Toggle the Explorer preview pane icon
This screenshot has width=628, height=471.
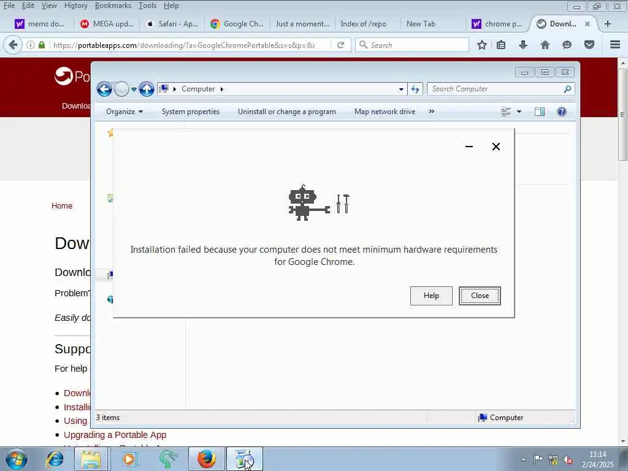540,112
